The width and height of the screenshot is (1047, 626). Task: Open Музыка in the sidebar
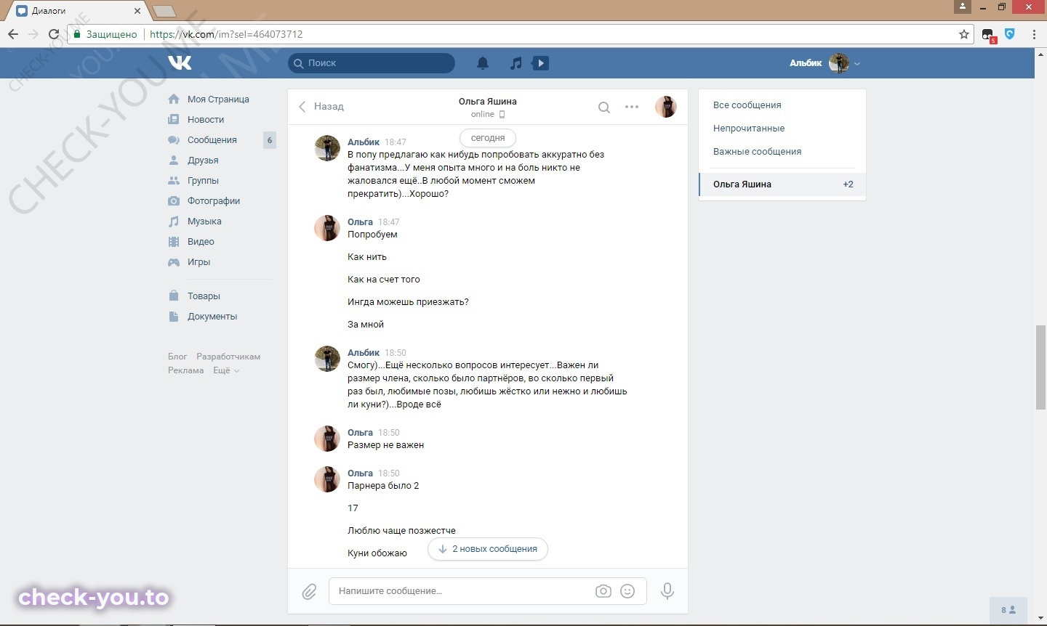click(x=204, y=221)
